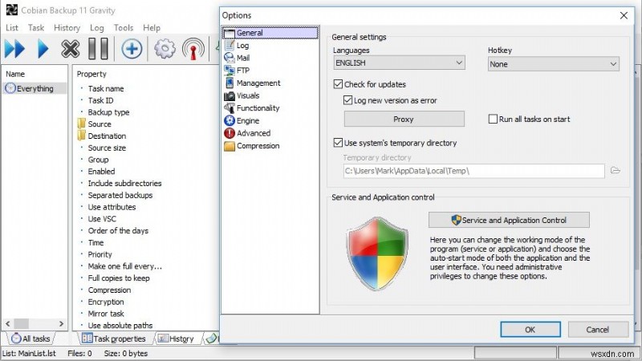
Task: Click the task list horizontal scrollbar thumb
Action: click(x=22, y=323)
